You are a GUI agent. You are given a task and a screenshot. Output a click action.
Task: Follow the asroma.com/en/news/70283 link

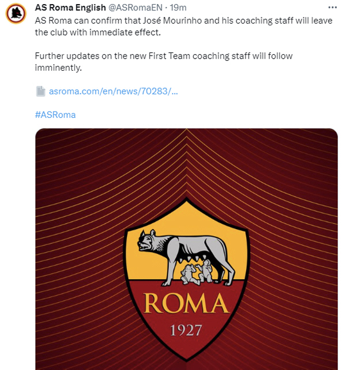coord(113,91)
